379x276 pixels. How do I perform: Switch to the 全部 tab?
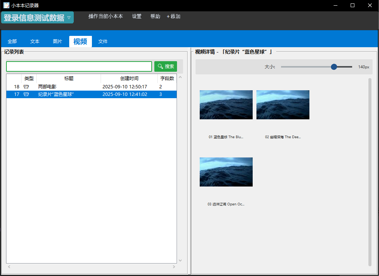click(x=12, y=42)
